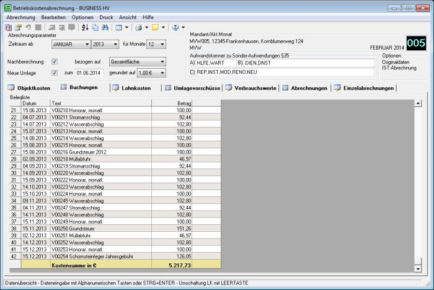Image resolution: width=434 pixels, height=290 pixels.
Task: Click the yellow note toolbar icon
Action: (x=155, y=27)
